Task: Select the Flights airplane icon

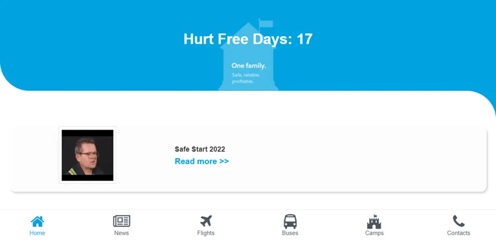Action: click(206, 221)
